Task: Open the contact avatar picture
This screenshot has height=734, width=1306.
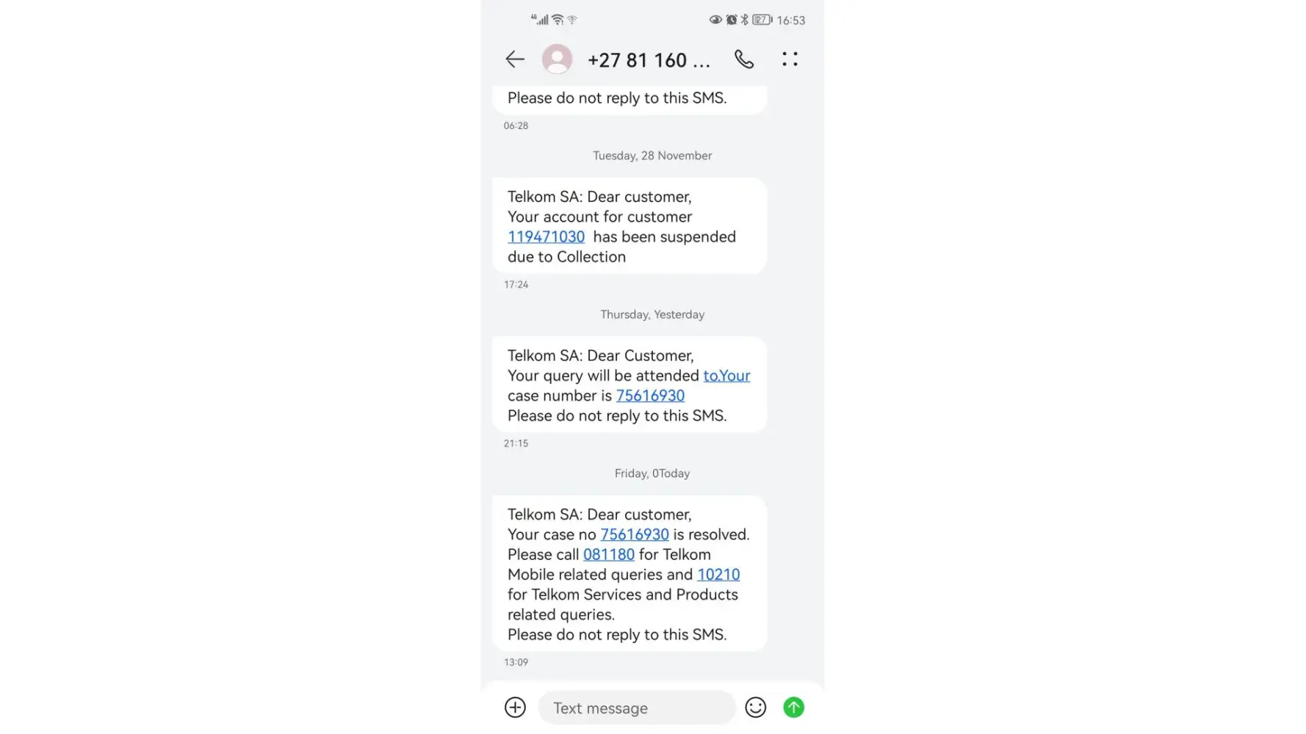Action: click(557, 59)
